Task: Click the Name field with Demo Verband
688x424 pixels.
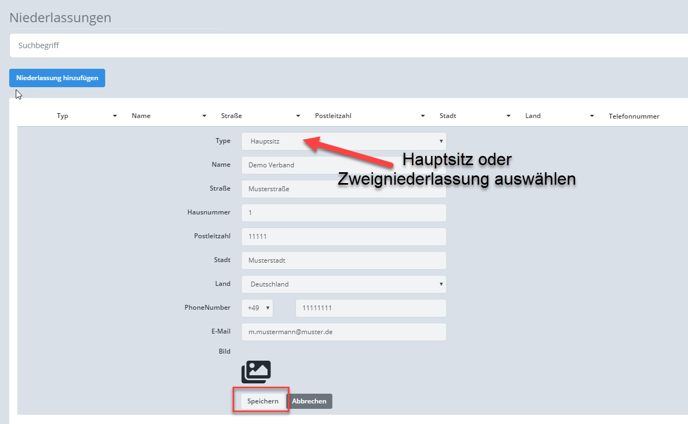Action: pyautogui.click(x=344, y=165)
